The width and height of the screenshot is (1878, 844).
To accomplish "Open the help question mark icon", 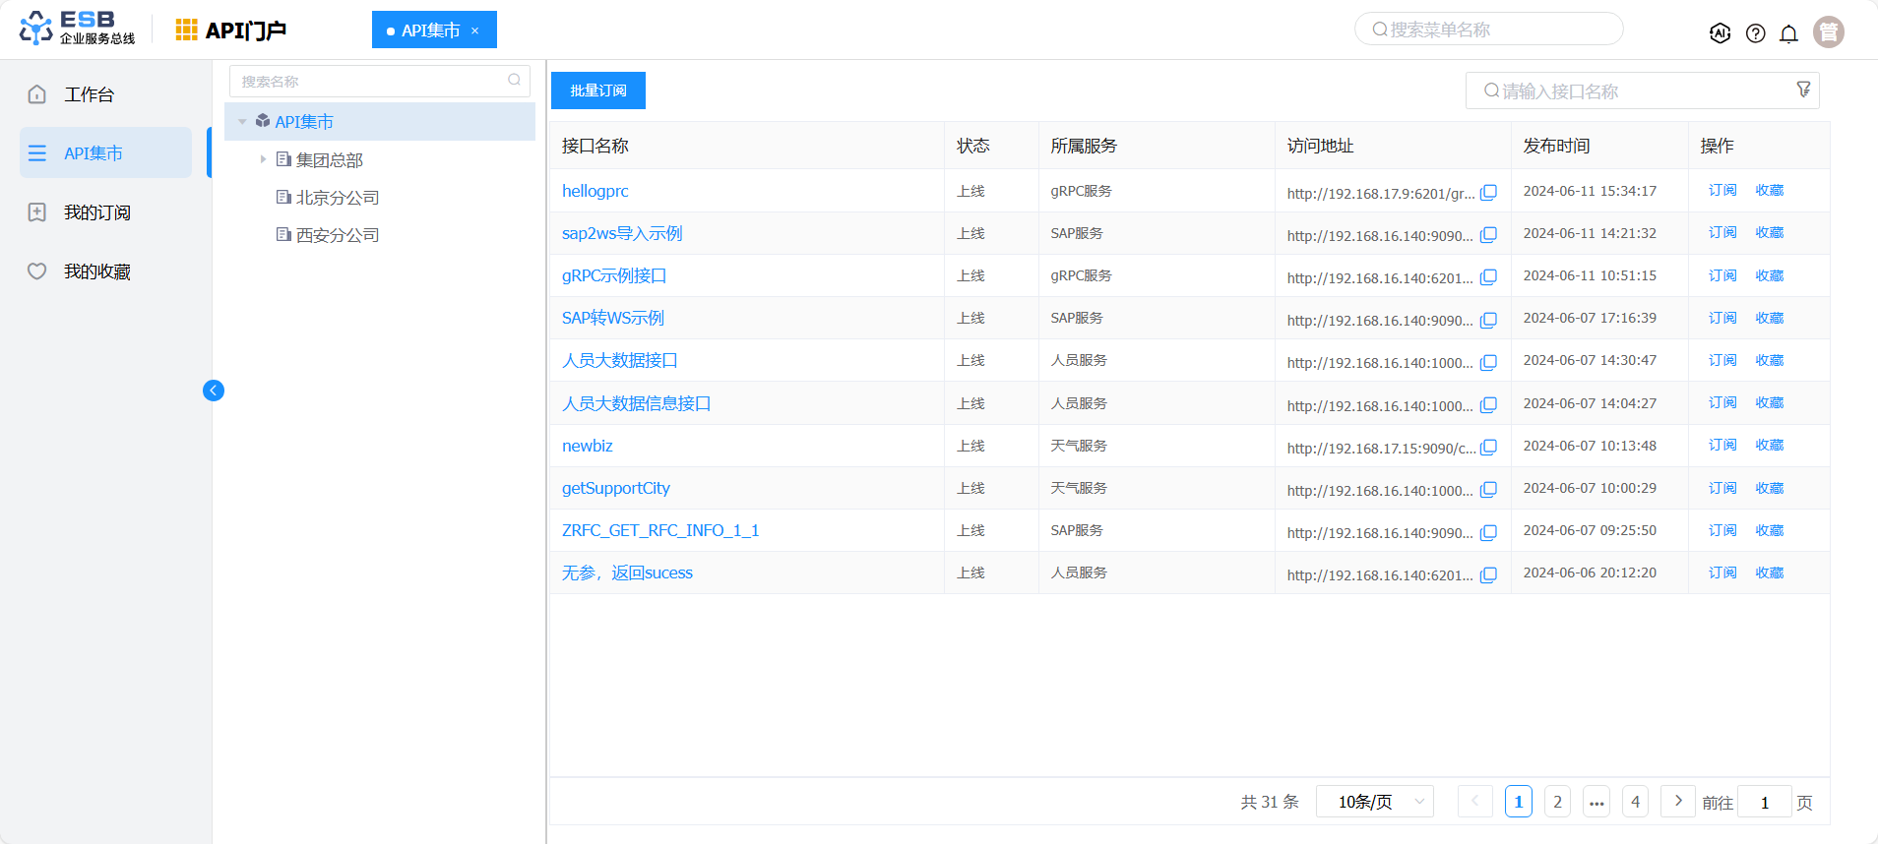I will 1755,33.
